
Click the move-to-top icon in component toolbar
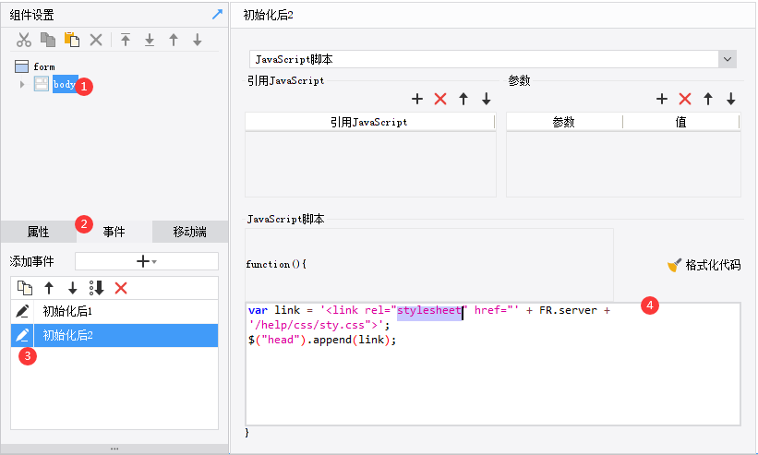(126, 40)
